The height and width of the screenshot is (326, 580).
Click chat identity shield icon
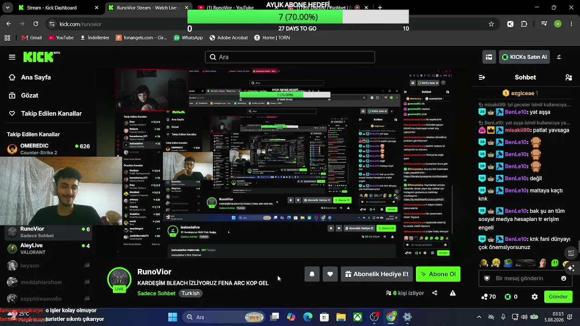487,278
